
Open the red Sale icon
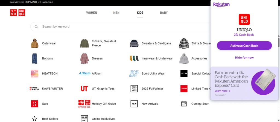[34, 104]
